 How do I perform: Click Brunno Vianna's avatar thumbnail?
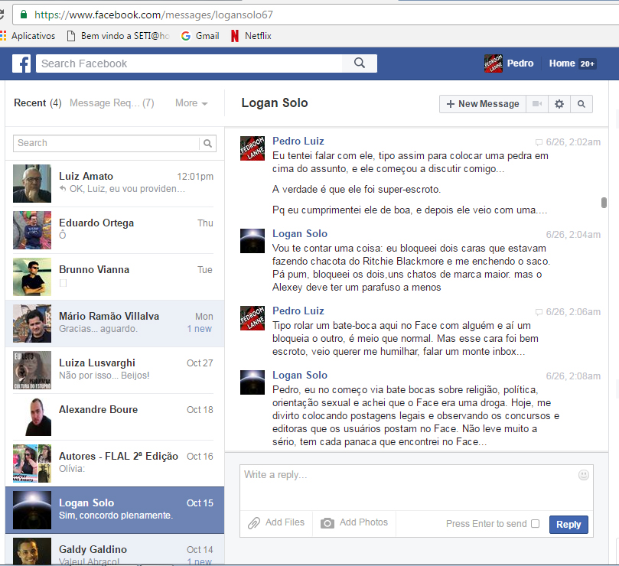coord(32,277)
